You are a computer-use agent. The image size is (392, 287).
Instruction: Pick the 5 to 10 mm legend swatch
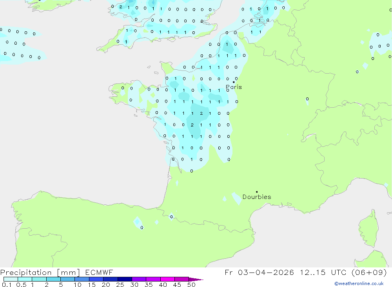click(x=68, y=279)
